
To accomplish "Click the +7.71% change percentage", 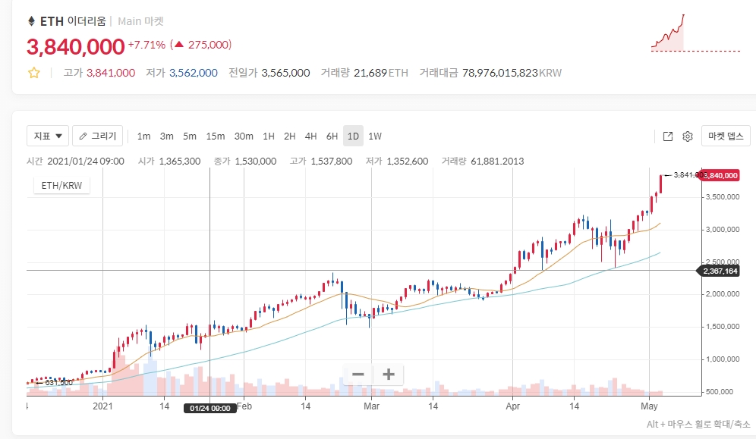I will [x=146, y=45].
